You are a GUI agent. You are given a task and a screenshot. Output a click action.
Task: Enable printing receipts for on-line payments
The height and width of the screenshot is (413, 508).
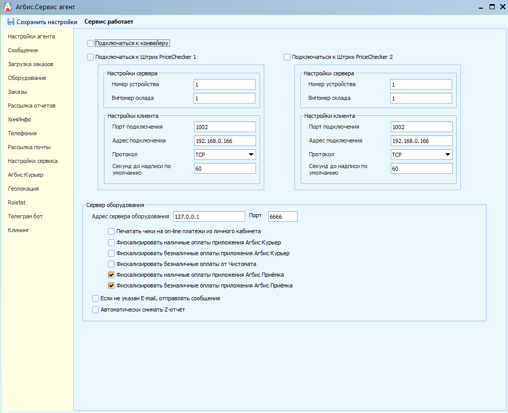[111, 232]
